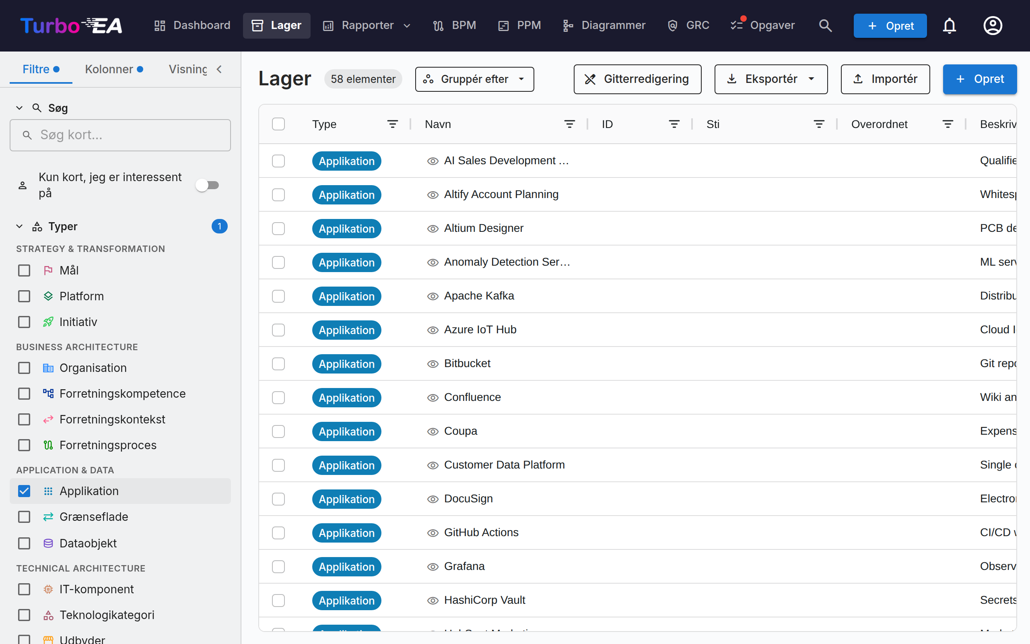This screenshot has width=1030, height=644.
Task: Open the notifications bell
Action: click(x=949, y=25)
